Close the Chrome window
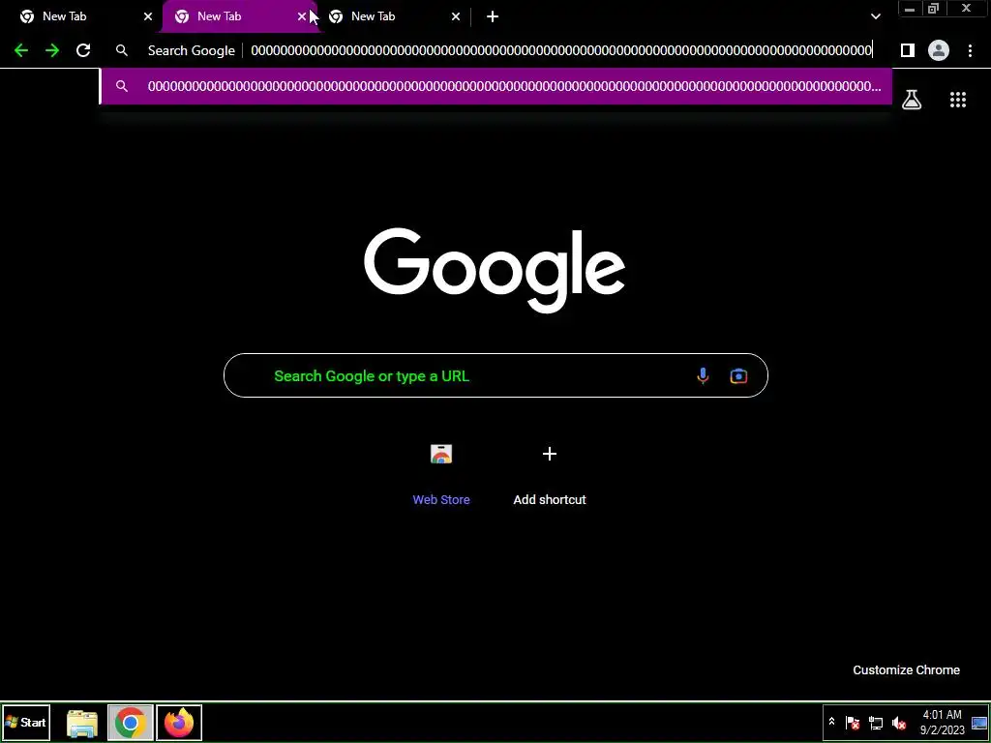991x743 pixels. [x=967, y=9]
